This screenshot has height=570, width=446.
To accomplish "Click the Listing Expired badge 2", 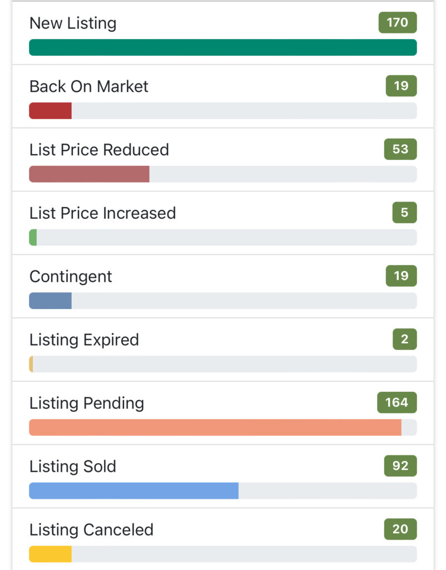I will point(405,339).
